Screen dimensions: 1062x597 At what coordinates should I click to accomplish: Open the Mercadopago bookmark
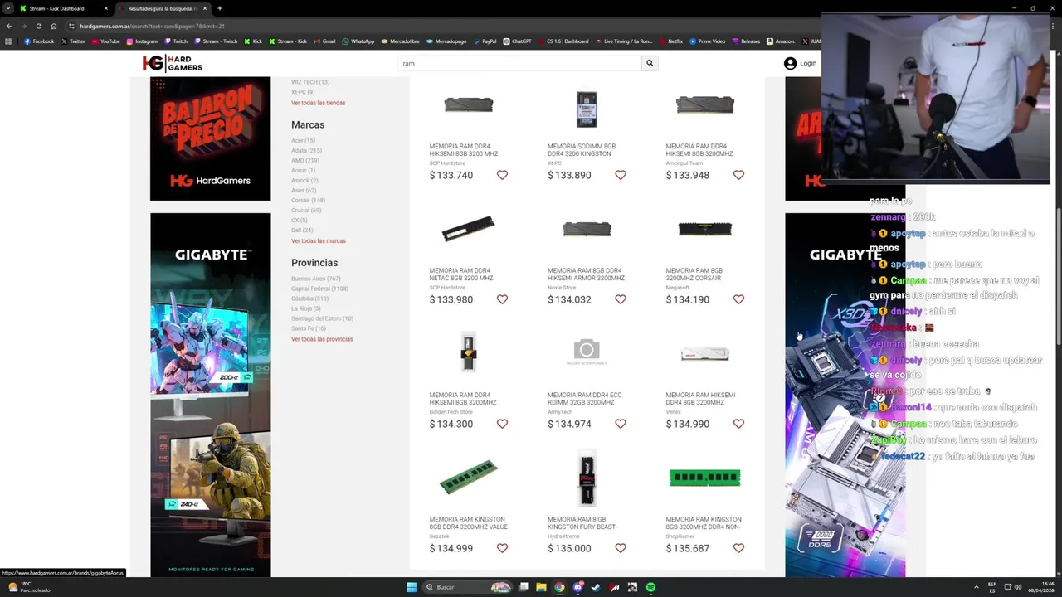[446, 41]
